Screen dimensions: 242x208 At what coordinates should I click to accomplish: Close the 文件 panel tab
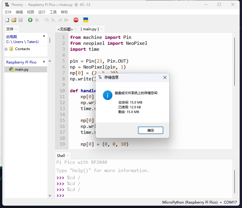[x=16, y=29]
